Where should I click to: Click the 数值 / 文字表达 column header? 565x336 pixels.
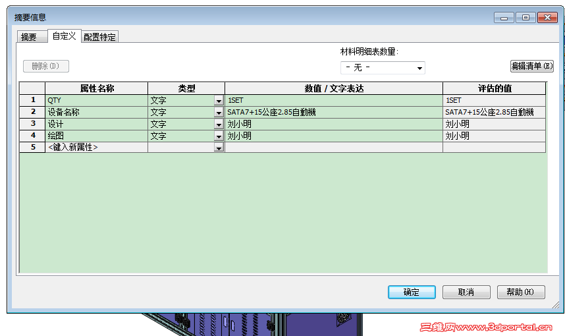click(334, 89)
